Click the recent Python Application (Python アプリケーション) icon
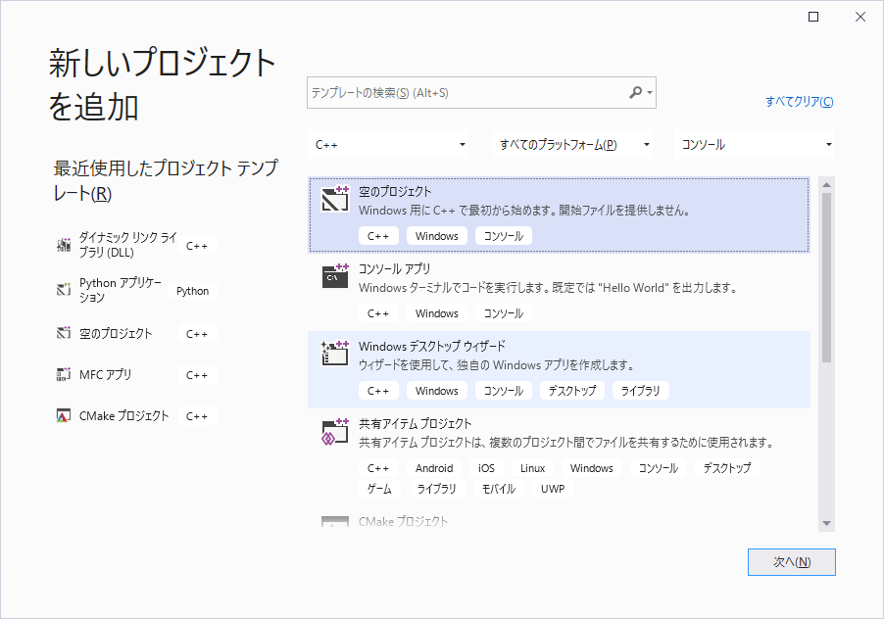884x619 pixels. coord(64,290)
